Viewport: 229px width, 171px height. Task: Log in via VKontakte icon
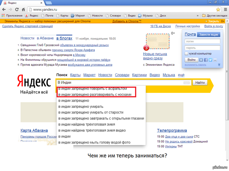click(201, 60)
